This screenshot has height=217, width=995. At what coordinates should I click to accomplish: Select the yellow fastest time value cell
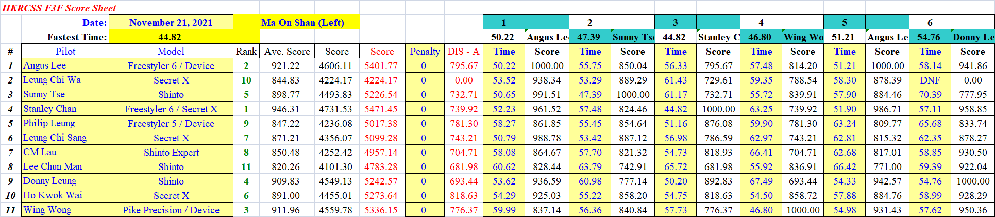[171, 37]
